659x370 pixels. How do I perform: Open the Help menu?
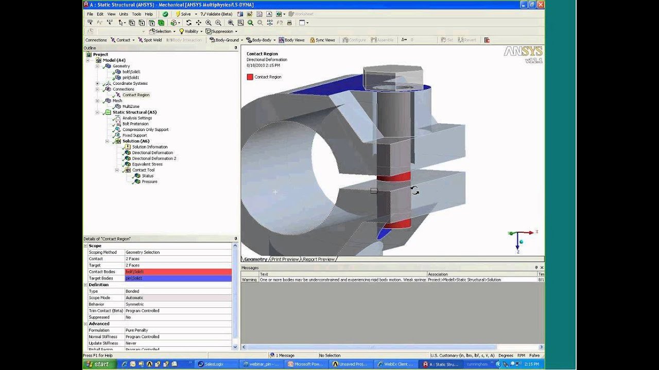pyautogui.click(x=149, y=14)
